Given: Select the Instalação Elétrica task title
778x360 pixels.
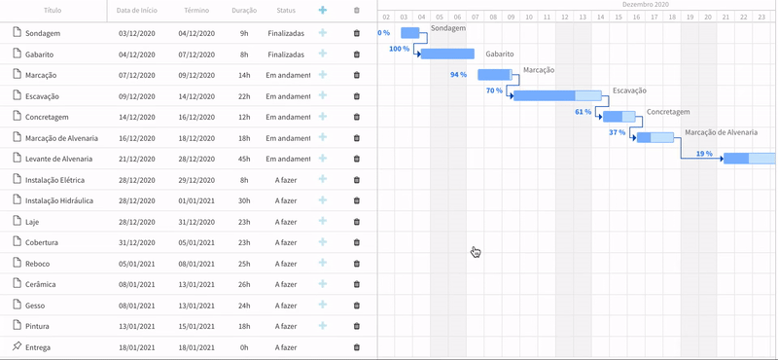Looking at the screenshot, I should click(x=55, y=180).
